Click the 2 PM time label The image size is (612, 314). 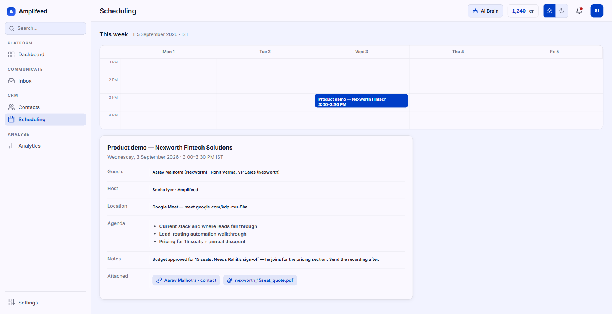coord(114,80)
